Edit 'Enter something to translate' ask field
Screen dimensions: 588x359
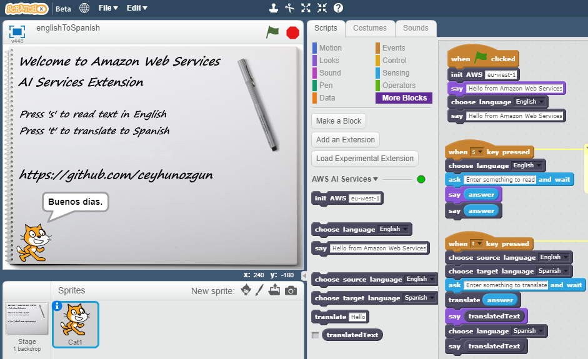tap(506, 285)
